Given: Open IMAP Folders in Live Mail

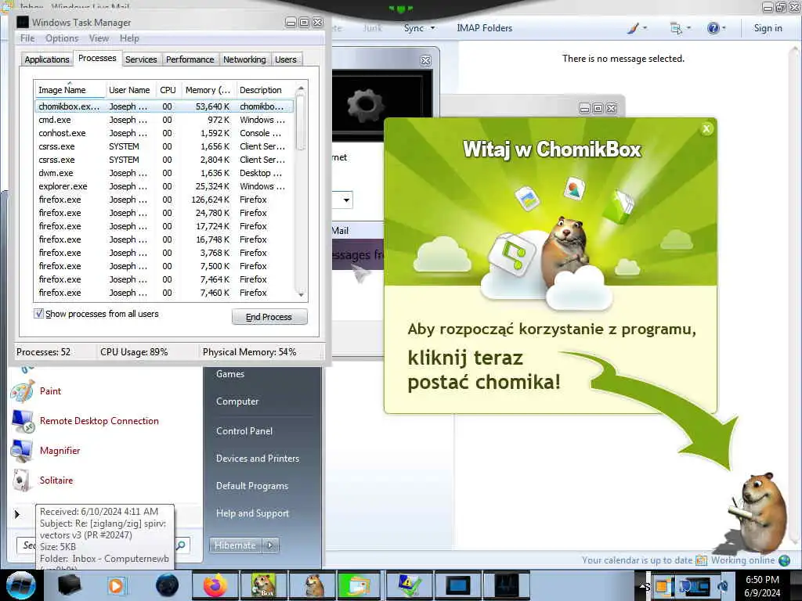Looking at the screenshot, I should point(484,28).
